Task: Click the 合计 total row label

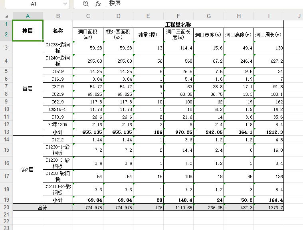Action: point(43,207)
